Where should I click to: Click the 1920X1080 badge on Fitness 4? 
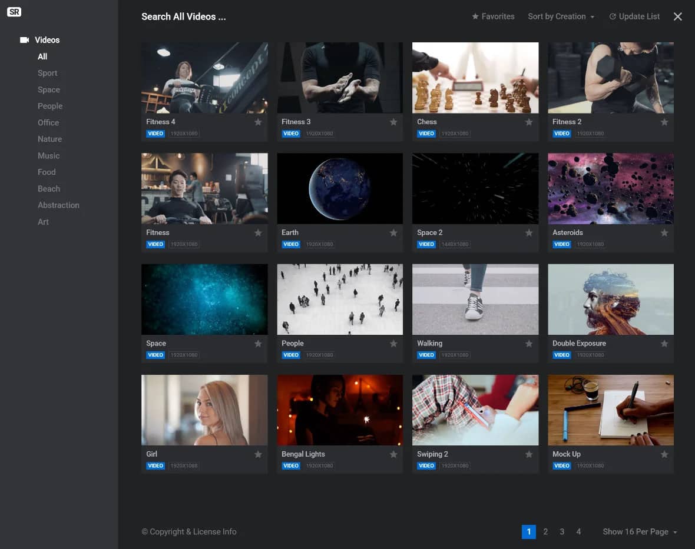(x=183, y=134)
